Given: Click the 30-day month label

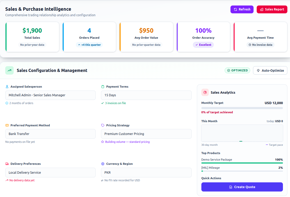Looking at the screenshot, I should click(209, 145).
